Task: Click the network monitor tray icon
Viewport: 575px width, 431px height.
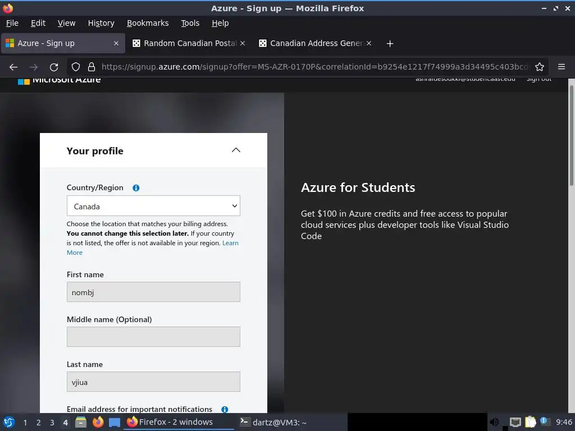Action: (x=515, y=423)
